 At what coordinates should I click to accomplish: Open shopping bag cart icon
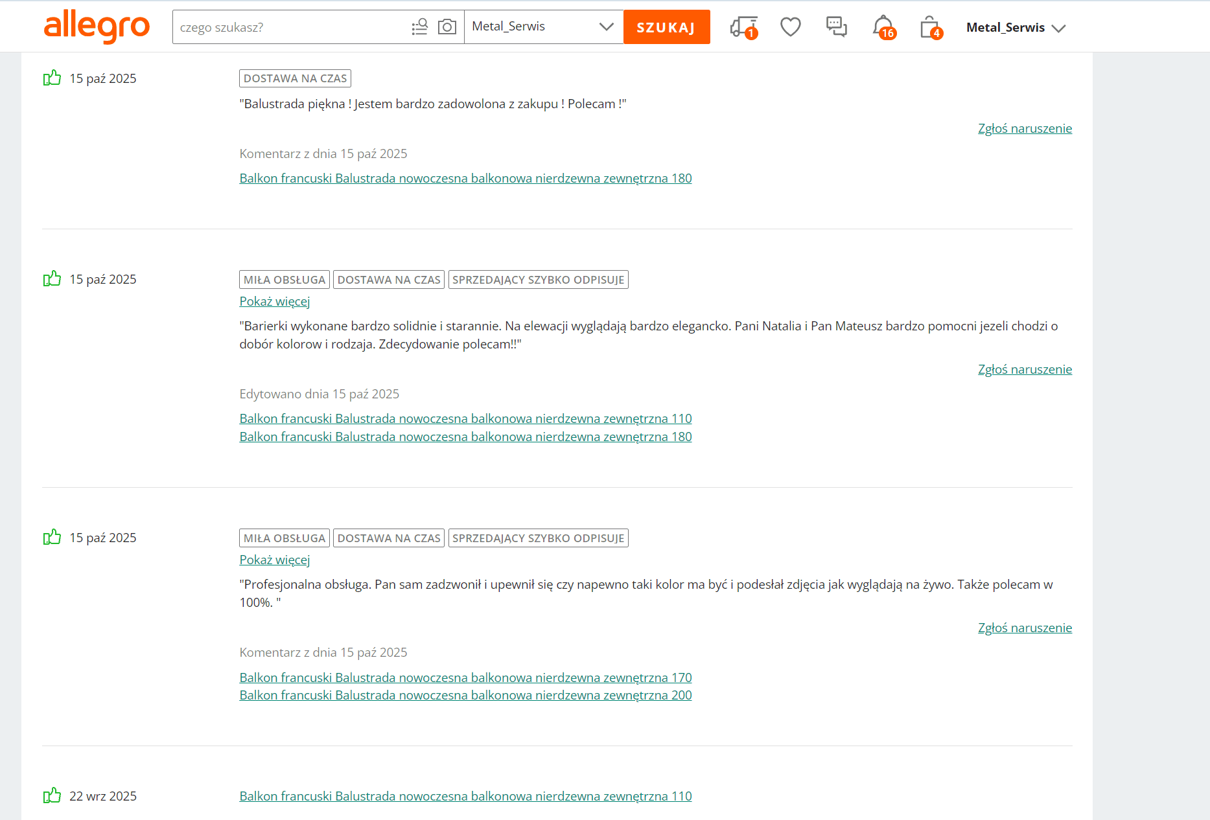coord(930,27)
